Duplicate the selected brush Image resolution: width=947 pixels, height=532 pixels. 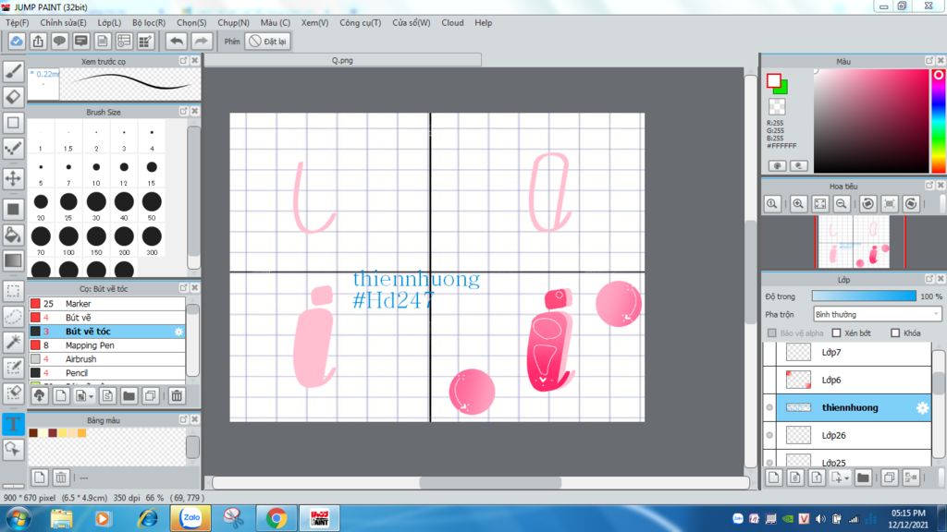[x=151, y=395]
